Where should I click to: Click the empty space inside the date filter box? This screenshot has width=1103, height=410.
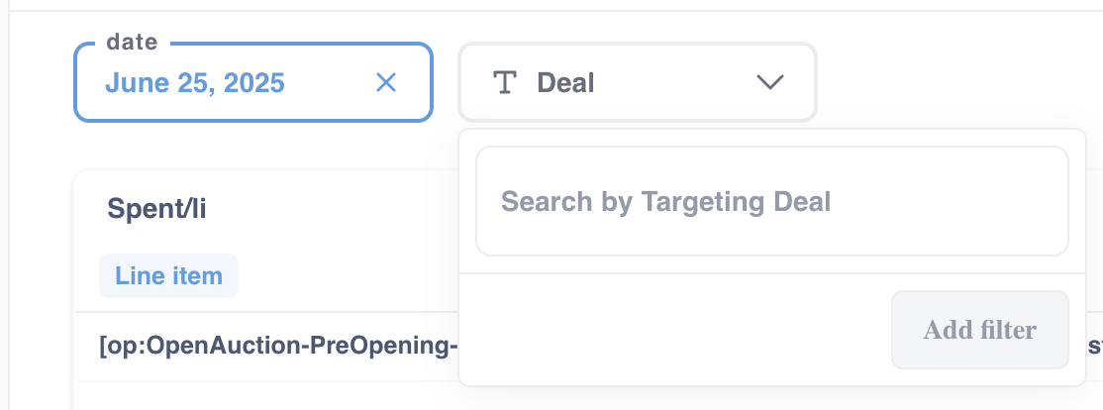[331, 83]
